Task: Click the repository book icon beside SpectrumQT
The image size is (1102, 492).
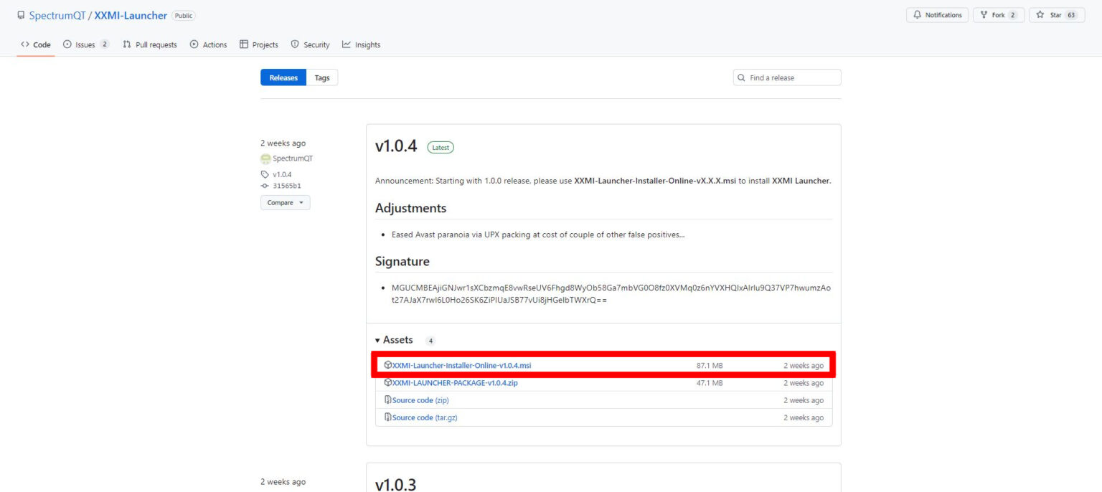Action: 20,14
